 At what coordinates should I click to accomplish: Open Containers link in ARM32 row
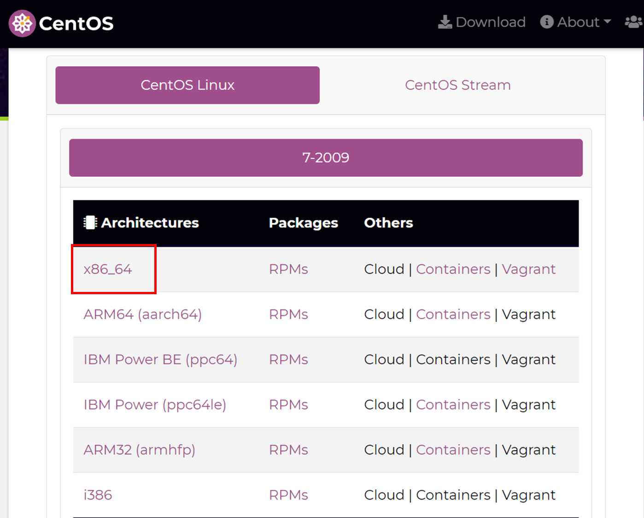click(453, 450)
